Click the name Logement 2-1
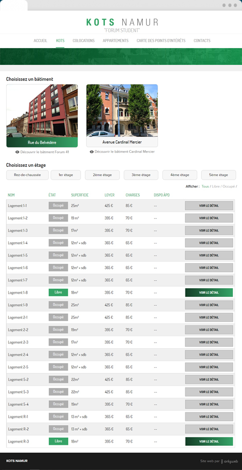This screenshot has width=242, height=470. pyautogui.click(x=18, y=317)
